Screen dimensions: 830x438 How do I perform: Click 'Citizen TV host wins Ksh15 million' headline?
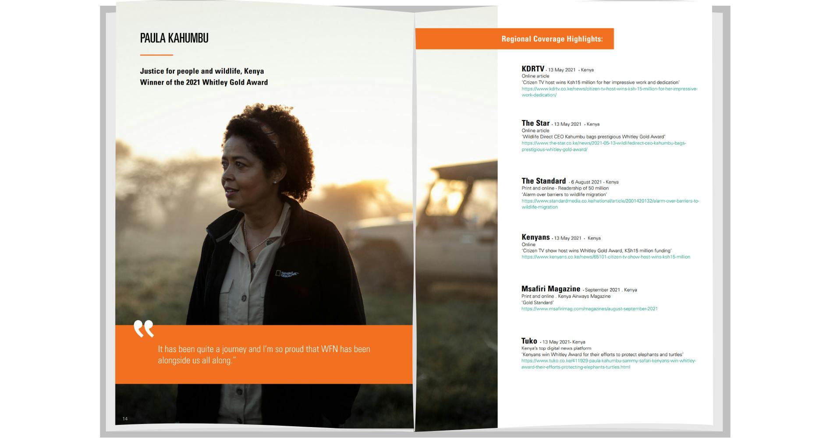pos(600,82)
